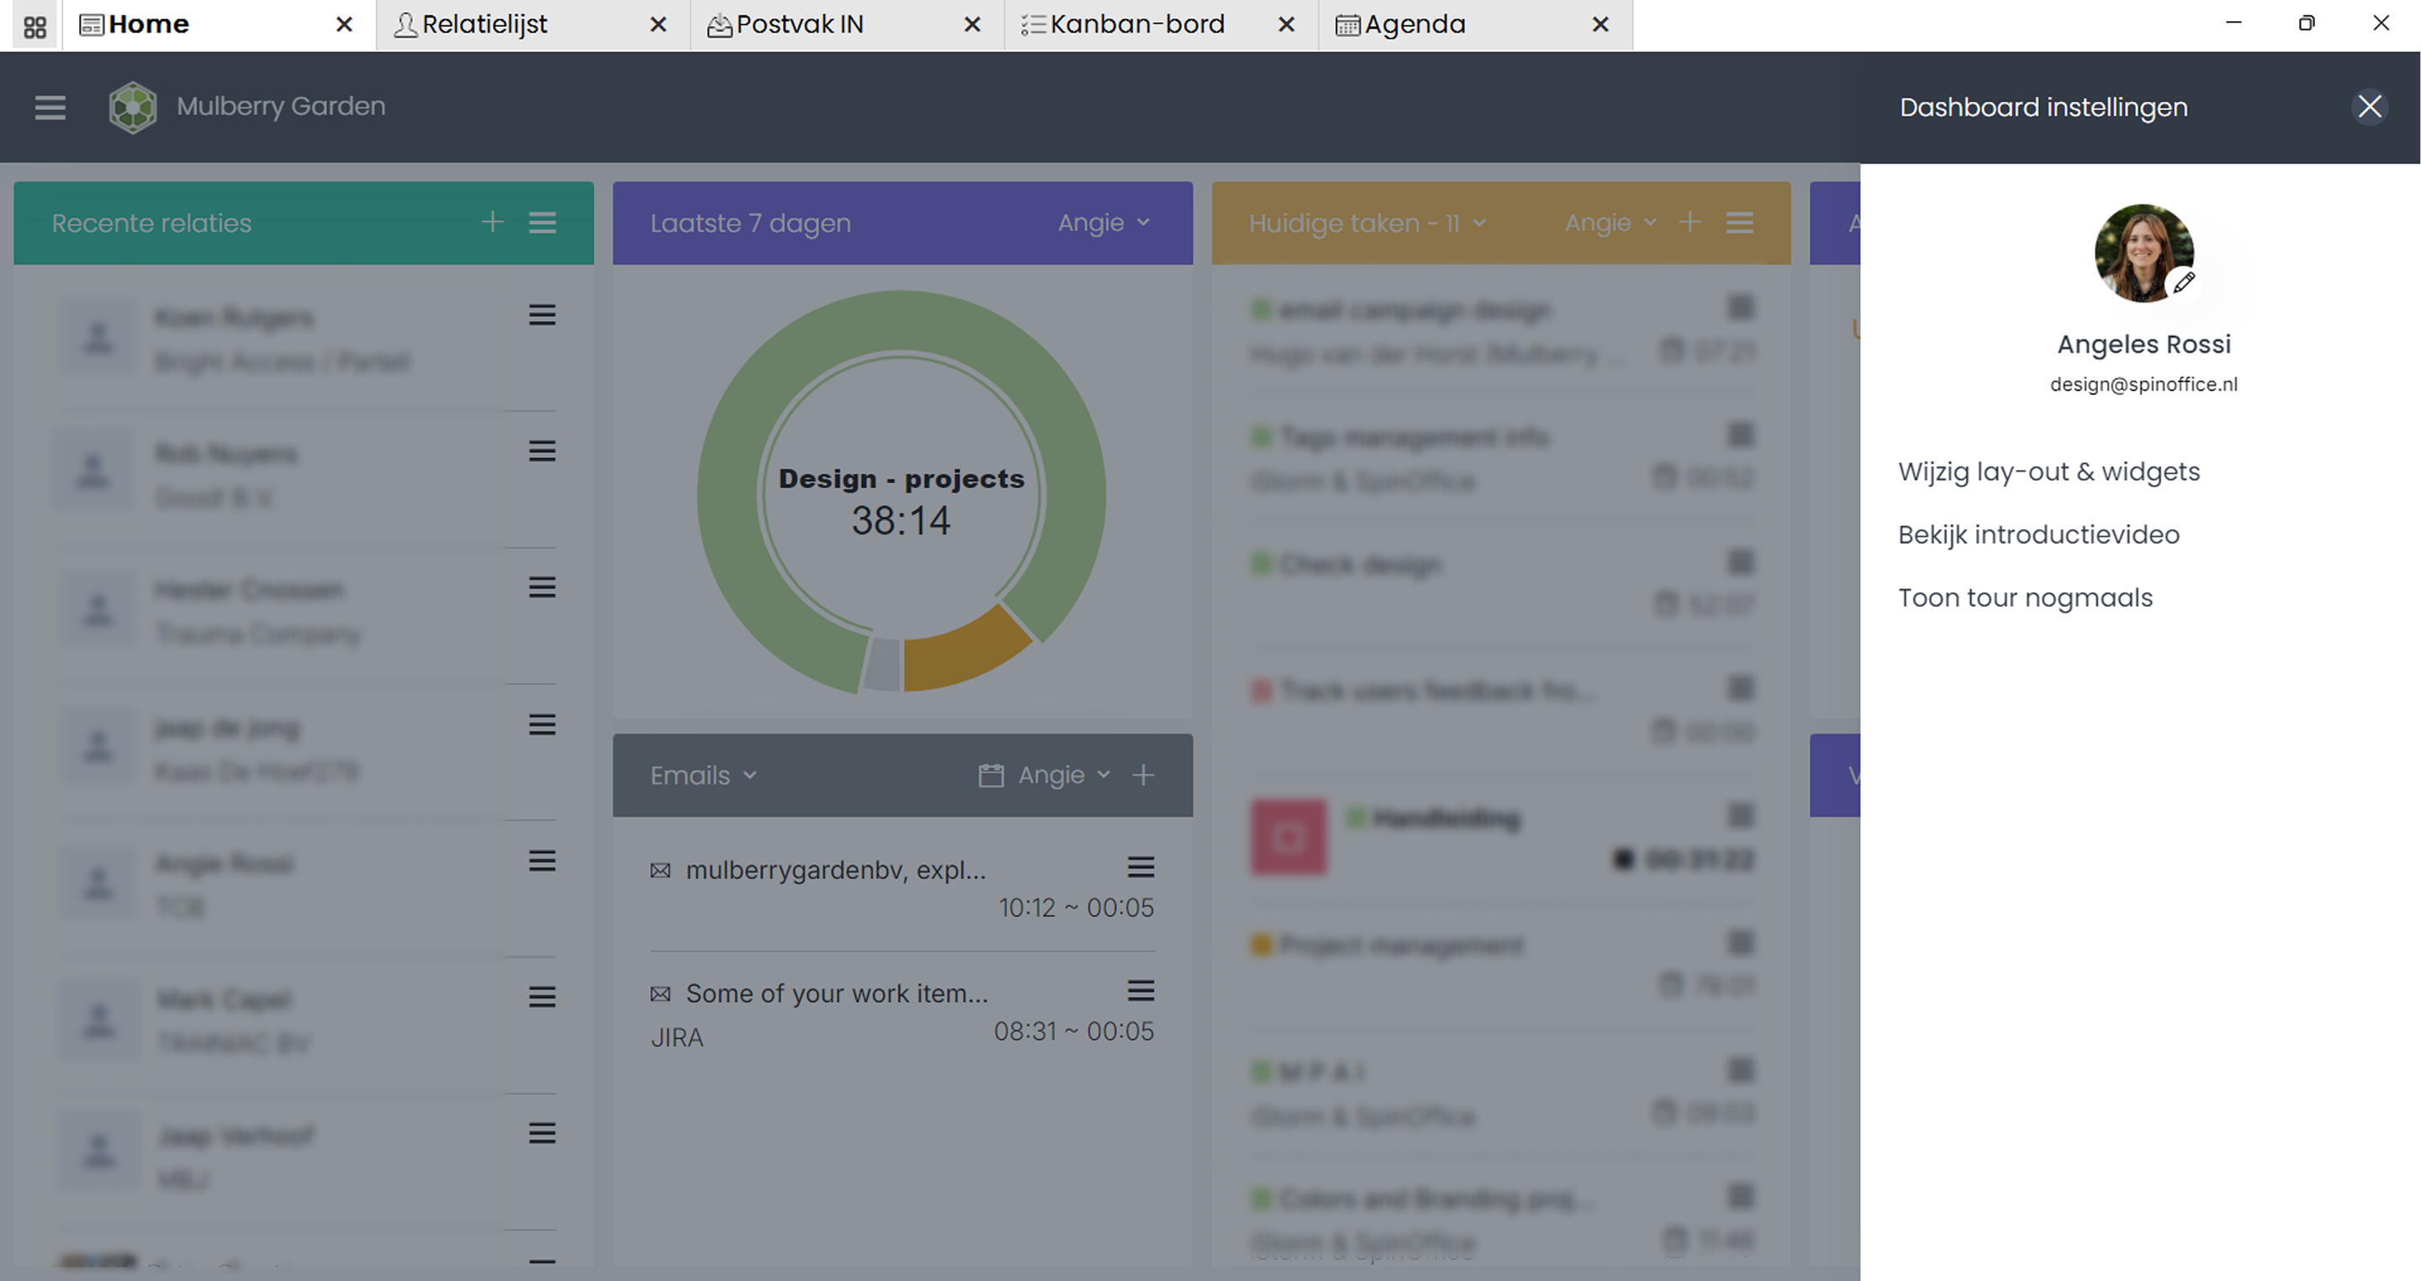
Task: Expand the Angie dropdown in Laatste 7 dagen
Action: click(x=1103, y=223)
